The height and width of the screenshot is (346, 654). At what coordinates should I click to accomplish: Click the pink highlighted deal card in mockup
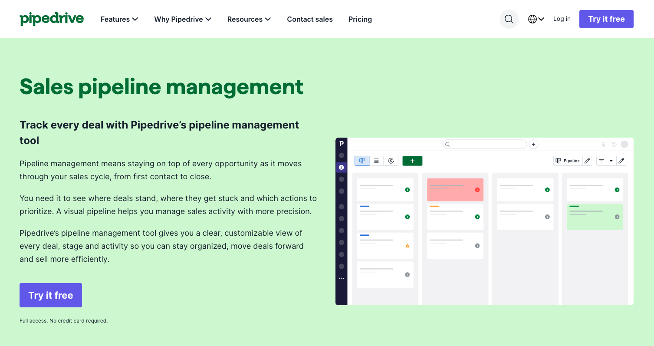click(x=455, y=190)
